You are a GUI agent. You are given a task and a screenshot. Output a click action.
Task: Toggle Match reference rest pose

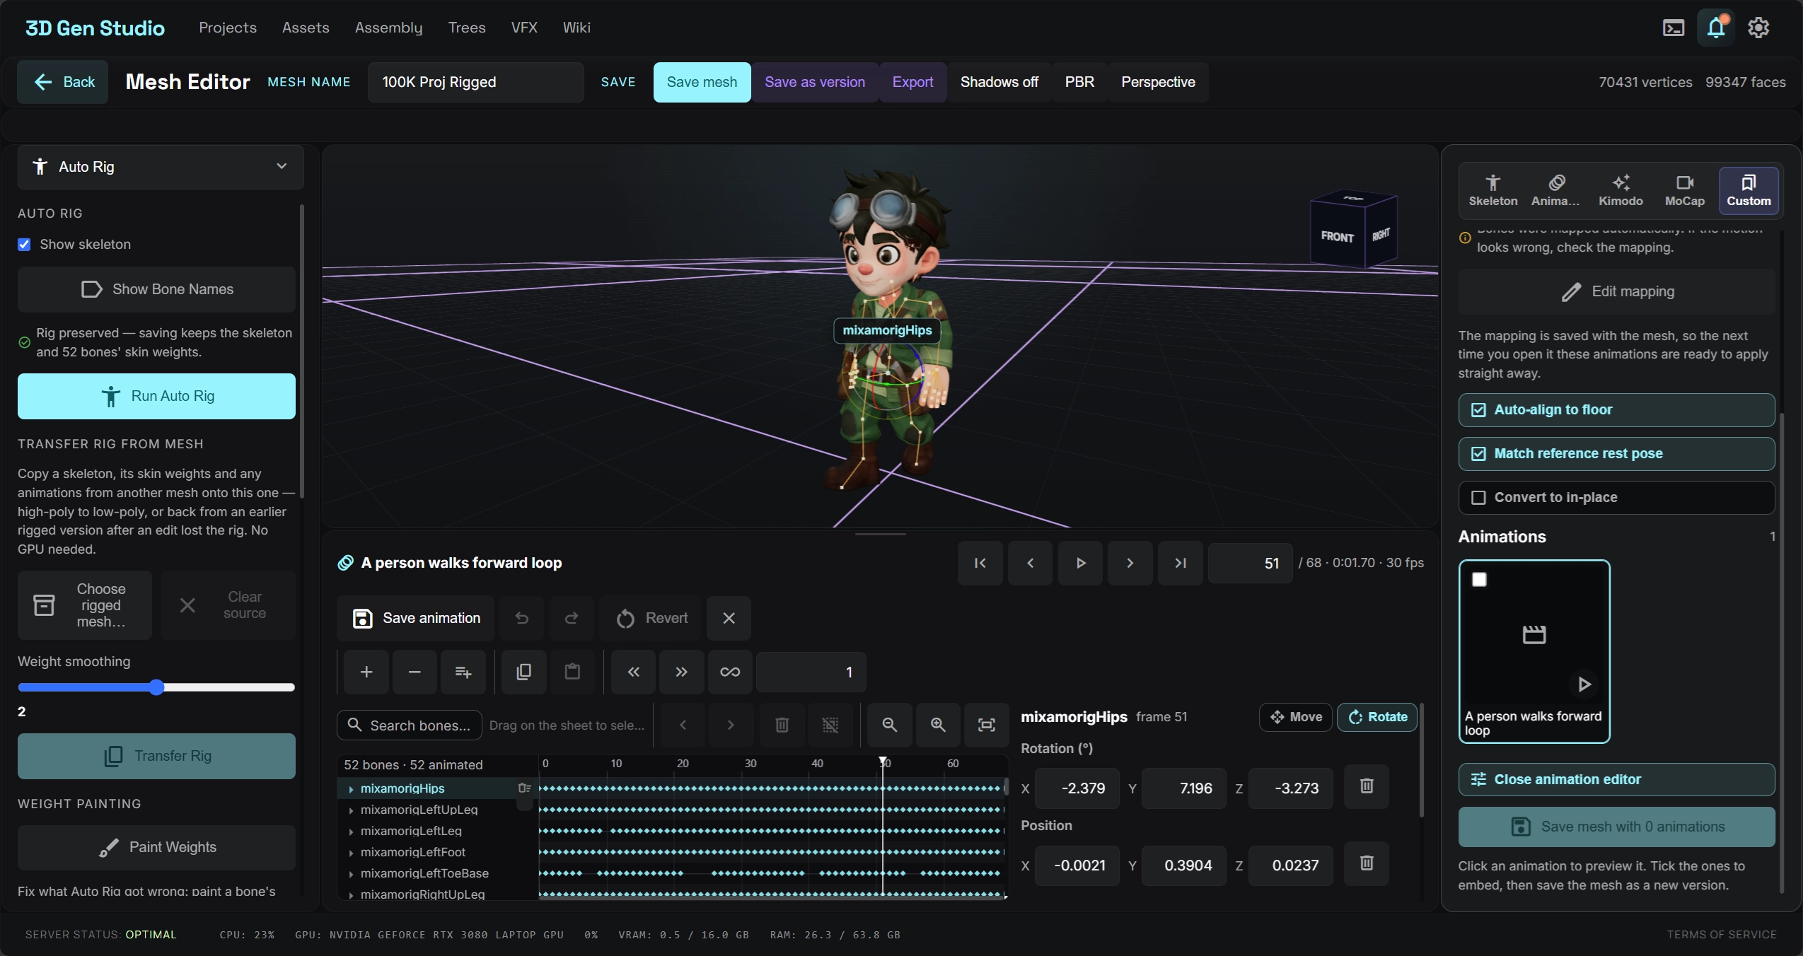1616,454
